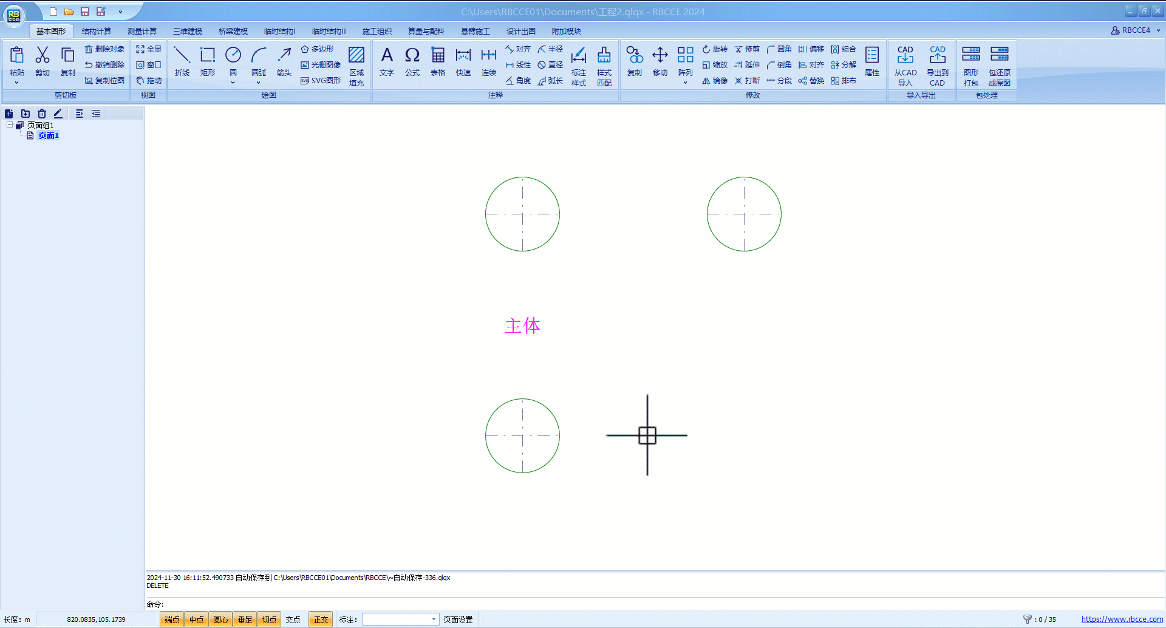The image size is (1166, 628).
Task: Open the 公式 formula tool
Action: [x=412, y=61]
